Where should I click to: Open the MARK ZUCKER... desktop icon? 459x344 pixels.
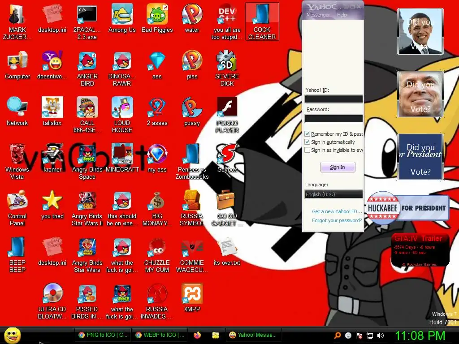click(17, 22)
